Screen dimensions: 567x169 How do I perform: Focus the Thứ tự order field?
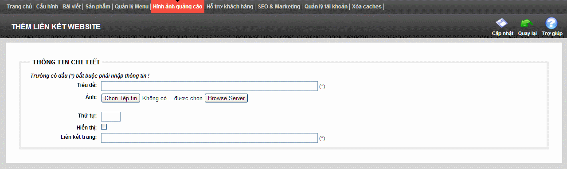click(x=111, y=117)
